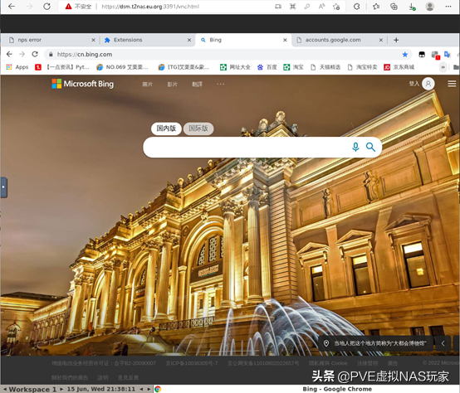Close the accounts.google.com tab
This screenshot has height=393, width=460.
pyautogui.click(x=381, y=40)
